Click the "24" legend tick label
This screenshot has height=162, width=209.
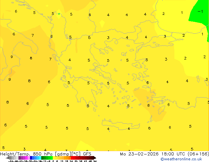[71, 161]
